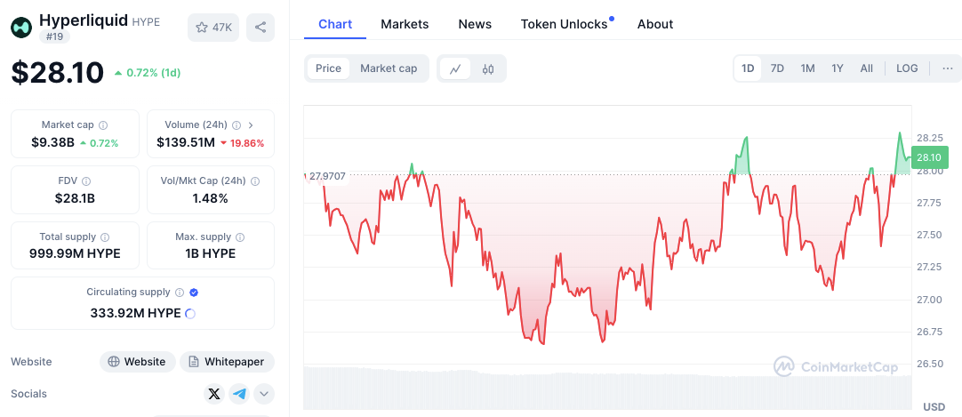Screen dimensions: 962x417
Task: Click the Hyperliquid logo icon
Action: (x=21, y=28)
